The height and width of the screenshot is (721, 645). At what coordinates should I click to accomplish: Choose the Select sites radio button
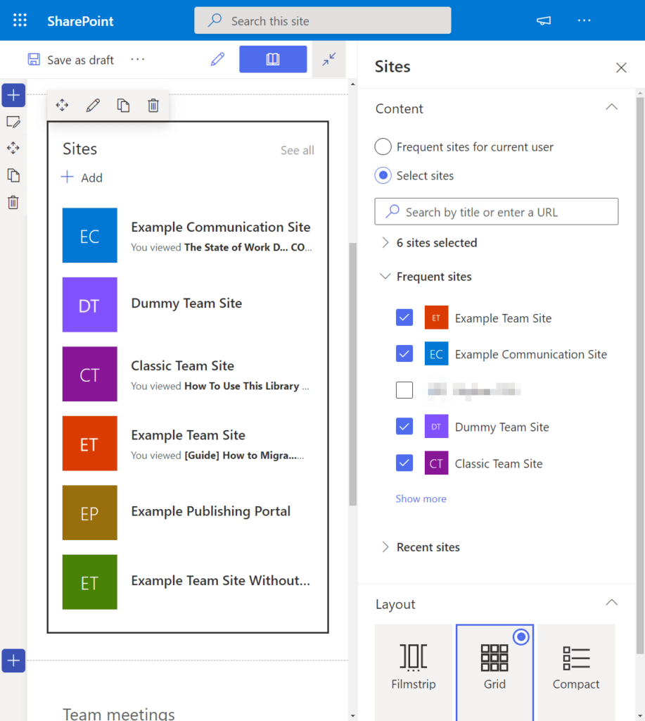click(383, 175)
